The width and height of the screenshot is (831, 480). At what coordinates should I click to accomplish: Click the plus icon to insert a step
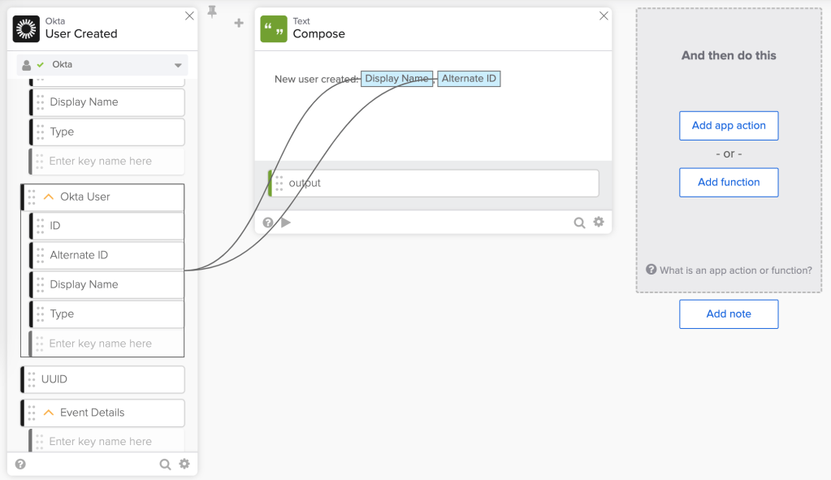[239, 24]
